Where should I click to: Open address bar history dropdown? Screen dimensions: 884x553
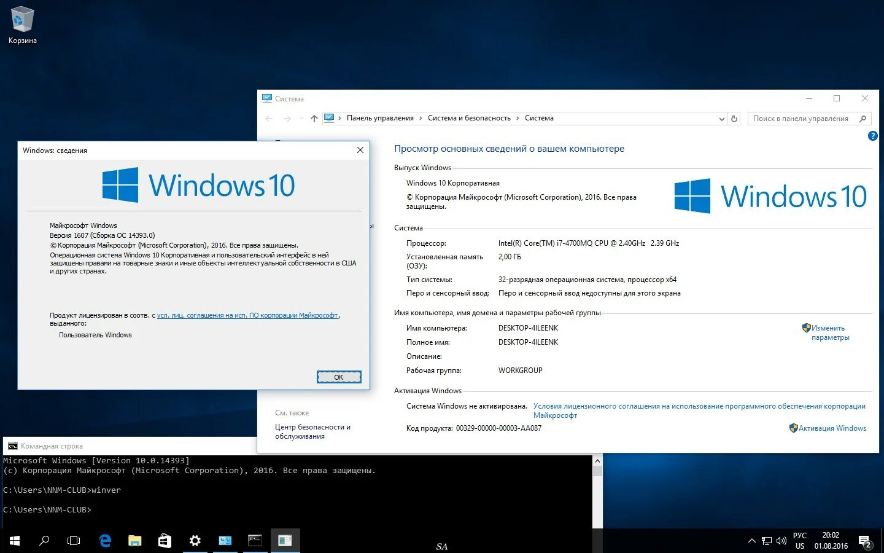point(721,119)
